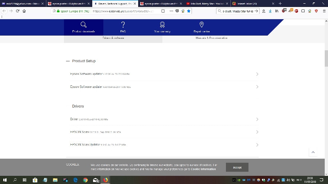Submit search with the arrow button
328x184 pixels.
pyautogui.click(x=256, y=11)
